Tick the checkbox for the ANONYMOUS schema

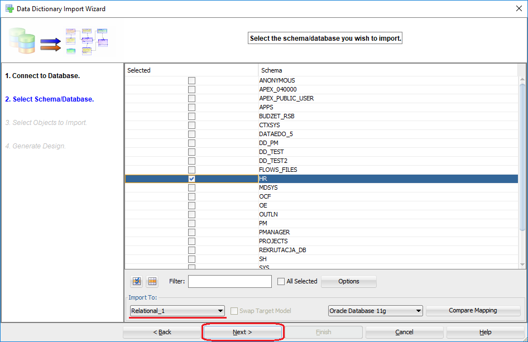point(191,80)
